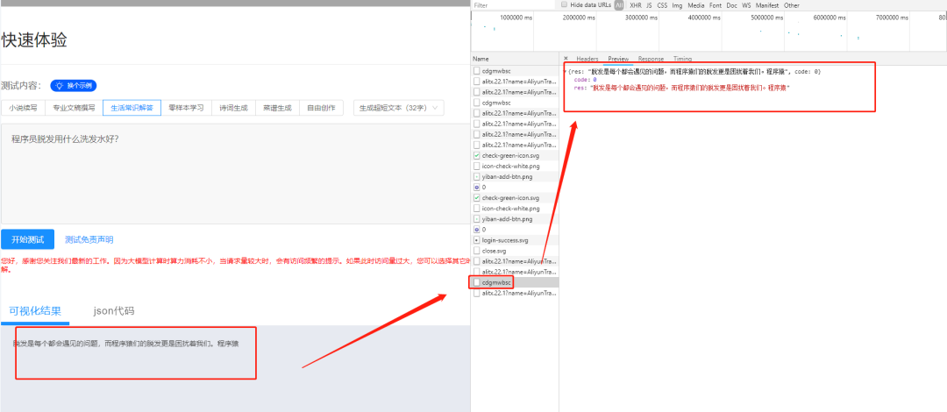Select the 小说续写 option
Viewport: 947px width, 412px height.
click(24, 108)
